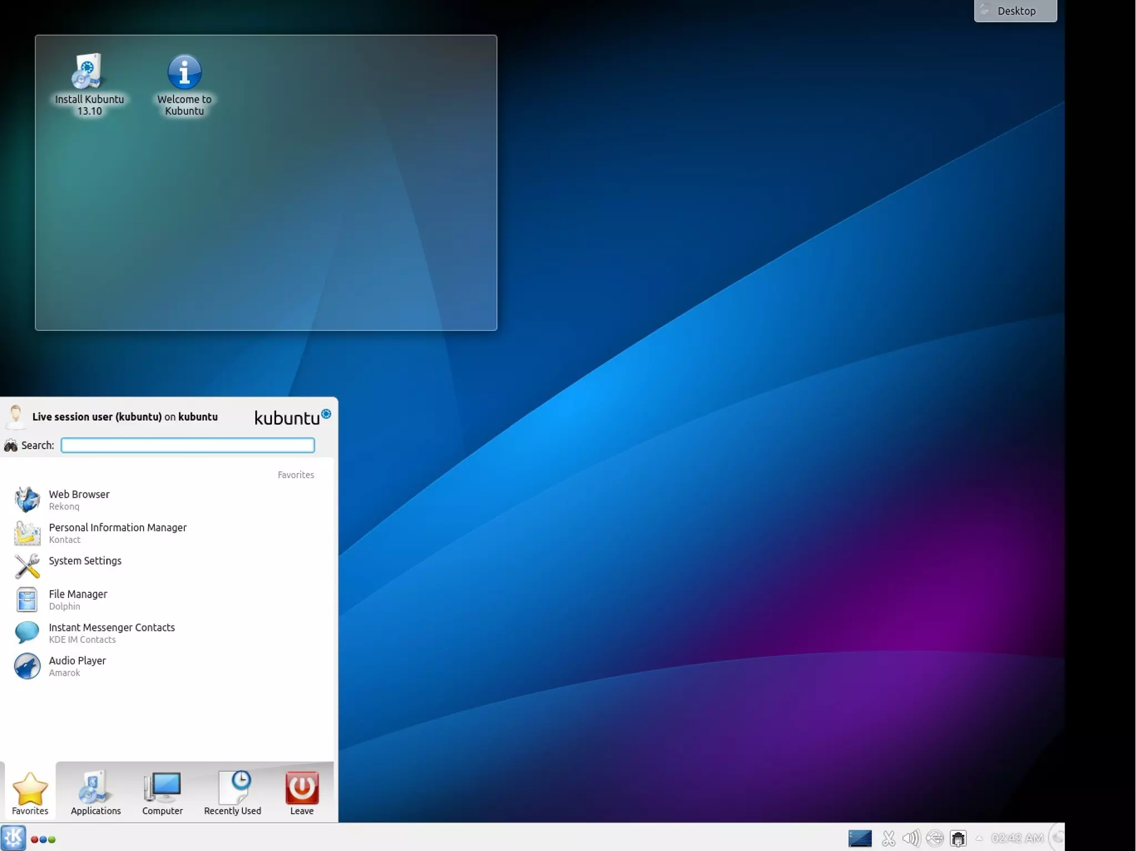Launch Dolphin File Manager

click(x=78, y=599)
